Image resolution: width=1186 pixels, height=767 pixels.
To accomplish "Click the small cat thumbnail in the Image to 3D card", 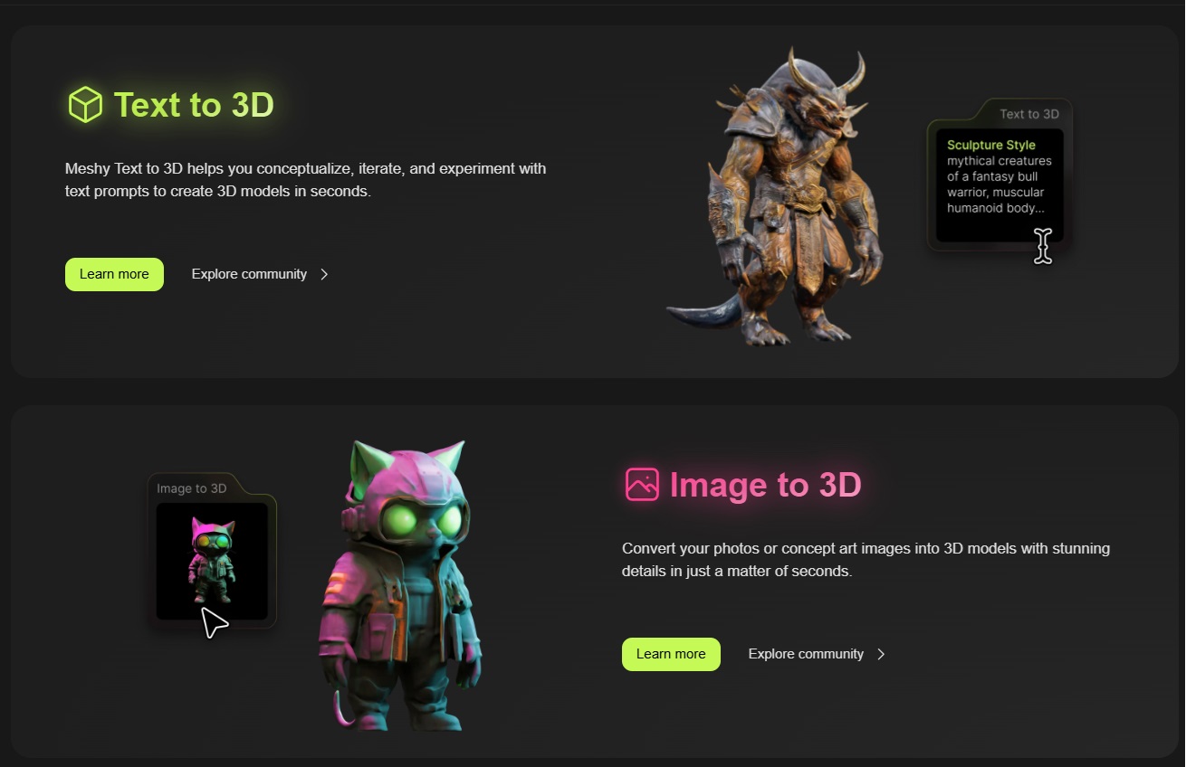I will tap(212, 561).
